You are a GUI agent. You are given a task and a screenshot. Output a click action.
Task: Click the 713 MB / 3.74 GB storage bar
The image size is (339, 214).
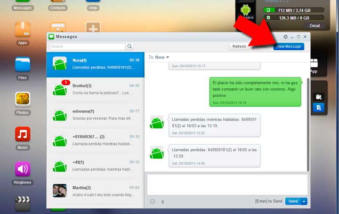294,10
